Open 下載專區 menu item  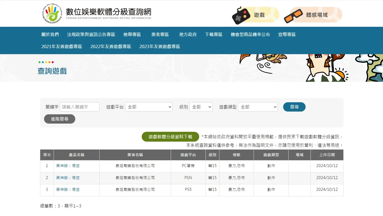click(214, 34)
